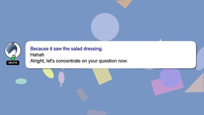This screenshot has width=204, height=115.
Task: Click the purple circle at lower right
Action: [x=170, y=77]
